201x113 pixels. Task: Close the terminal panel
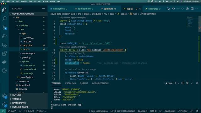[197, 83]
